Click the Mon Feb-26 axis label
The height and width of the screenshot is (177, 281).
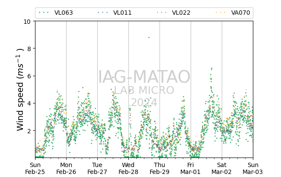[66, 168]
